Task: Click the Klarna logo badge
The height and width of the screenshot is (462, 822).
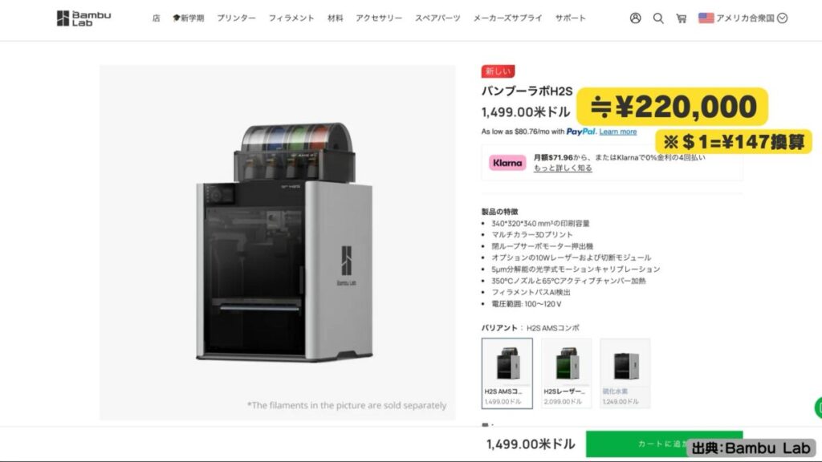Action: coord(507,163)
